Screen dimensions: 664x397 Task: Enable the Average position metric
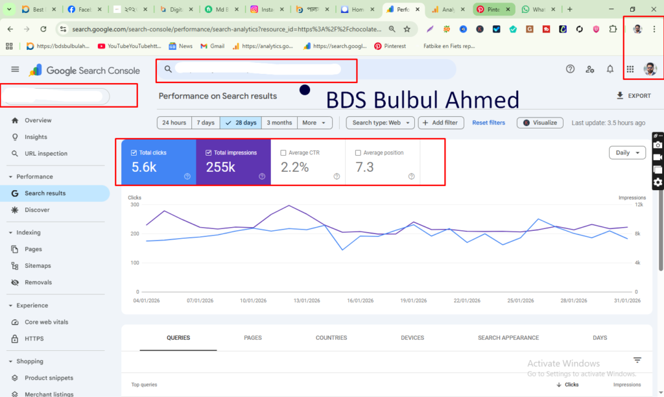tap(357, 152)
